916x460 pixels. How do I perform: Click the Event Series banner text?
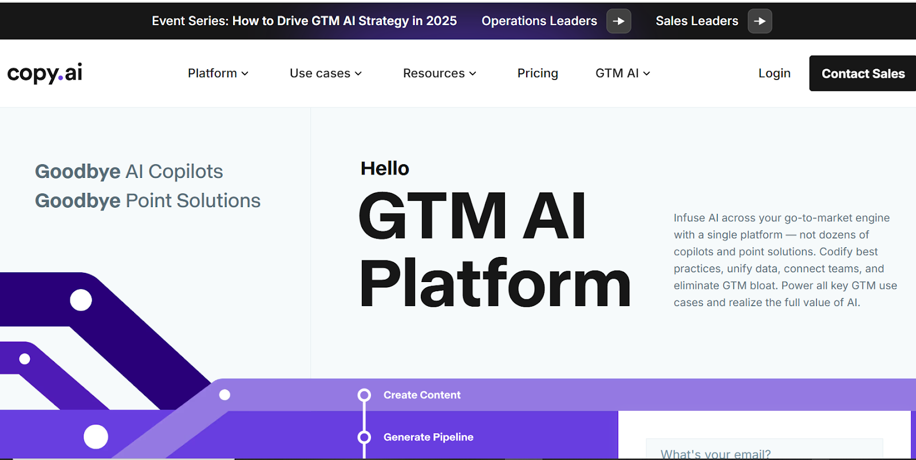tap(304, 21)
